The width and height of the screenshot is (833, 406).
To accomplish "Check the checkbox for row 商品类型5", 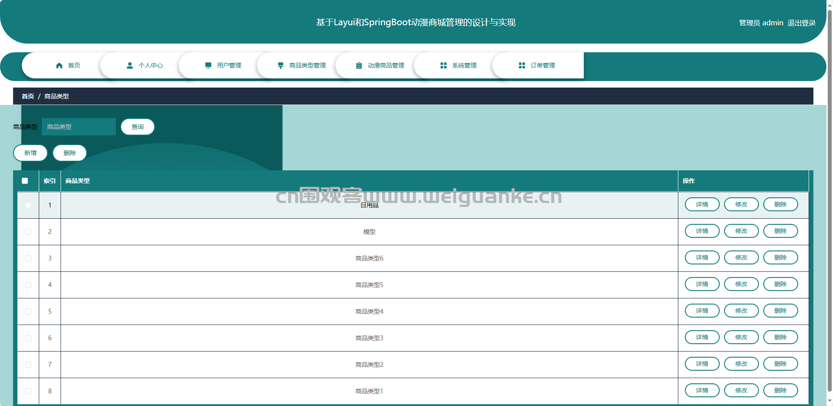I will (x=28, y=285).
